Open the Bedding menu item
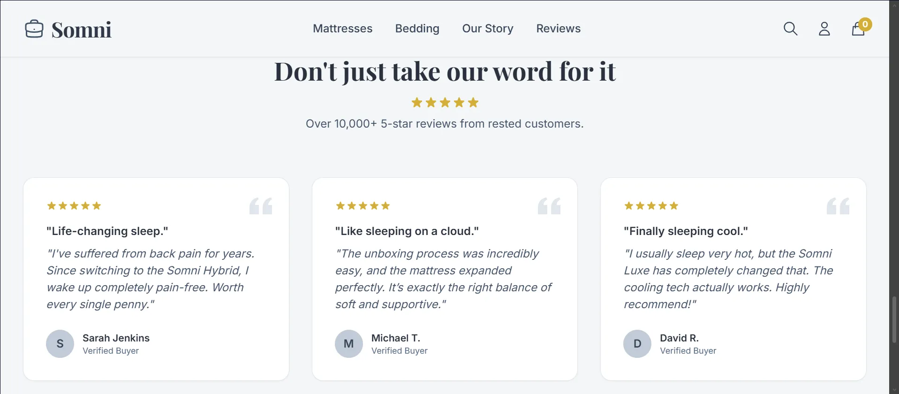The image size is (899, 394). click(417, 29)
